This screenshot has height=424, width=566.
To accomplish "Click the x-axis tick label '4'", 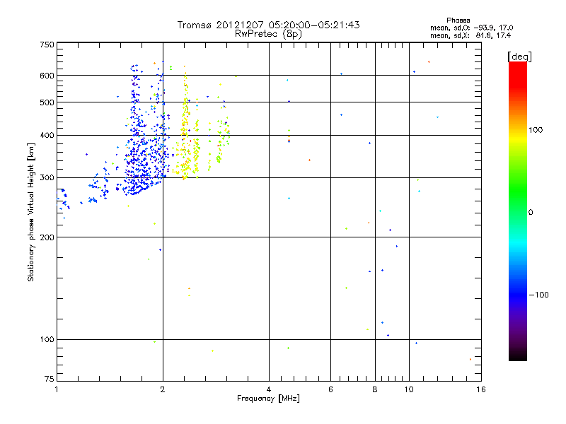I will (269, 389).
